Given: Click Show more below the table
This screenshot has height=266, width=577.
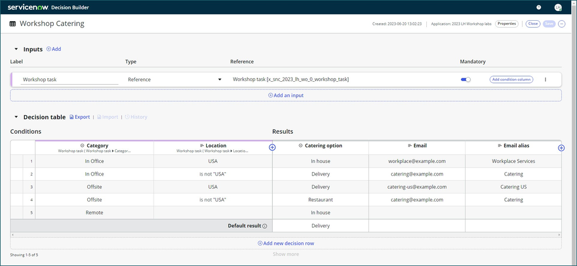Looking at the screenshot, I should point(286,254).
